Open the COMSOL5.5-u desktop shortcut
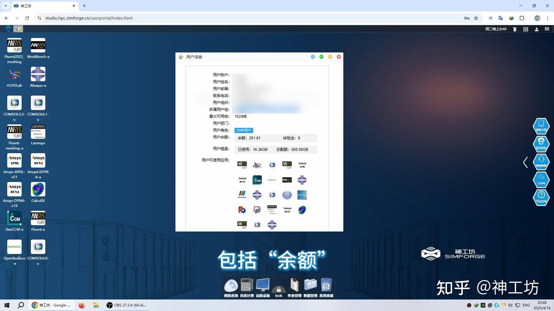This screenshot has height=311, width=554. [14, 103]
